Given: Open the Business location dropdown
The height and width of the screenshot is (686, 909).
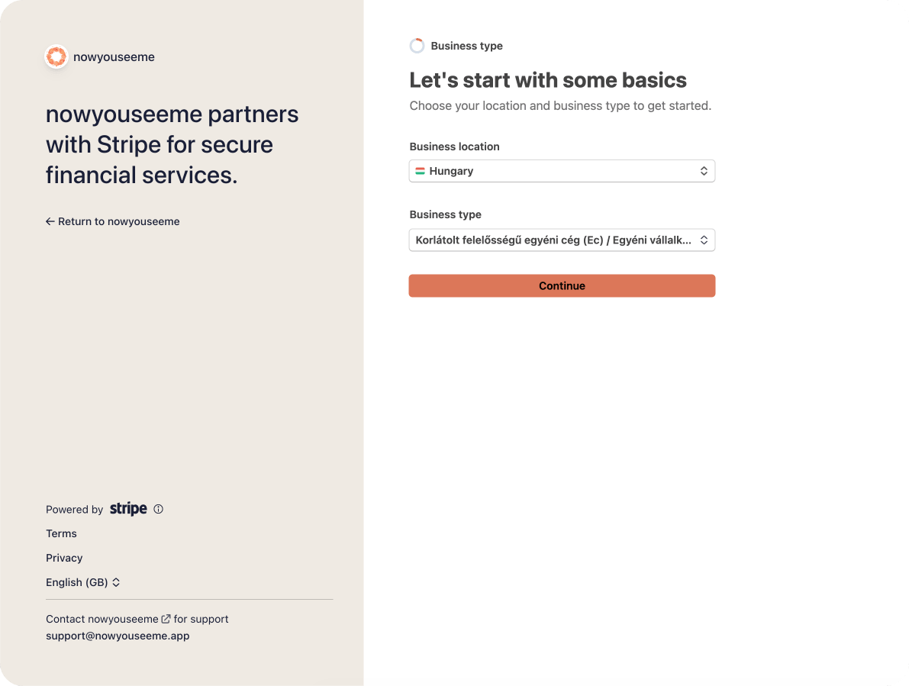Looking at the screenshot, I should (x=562, y=171).
